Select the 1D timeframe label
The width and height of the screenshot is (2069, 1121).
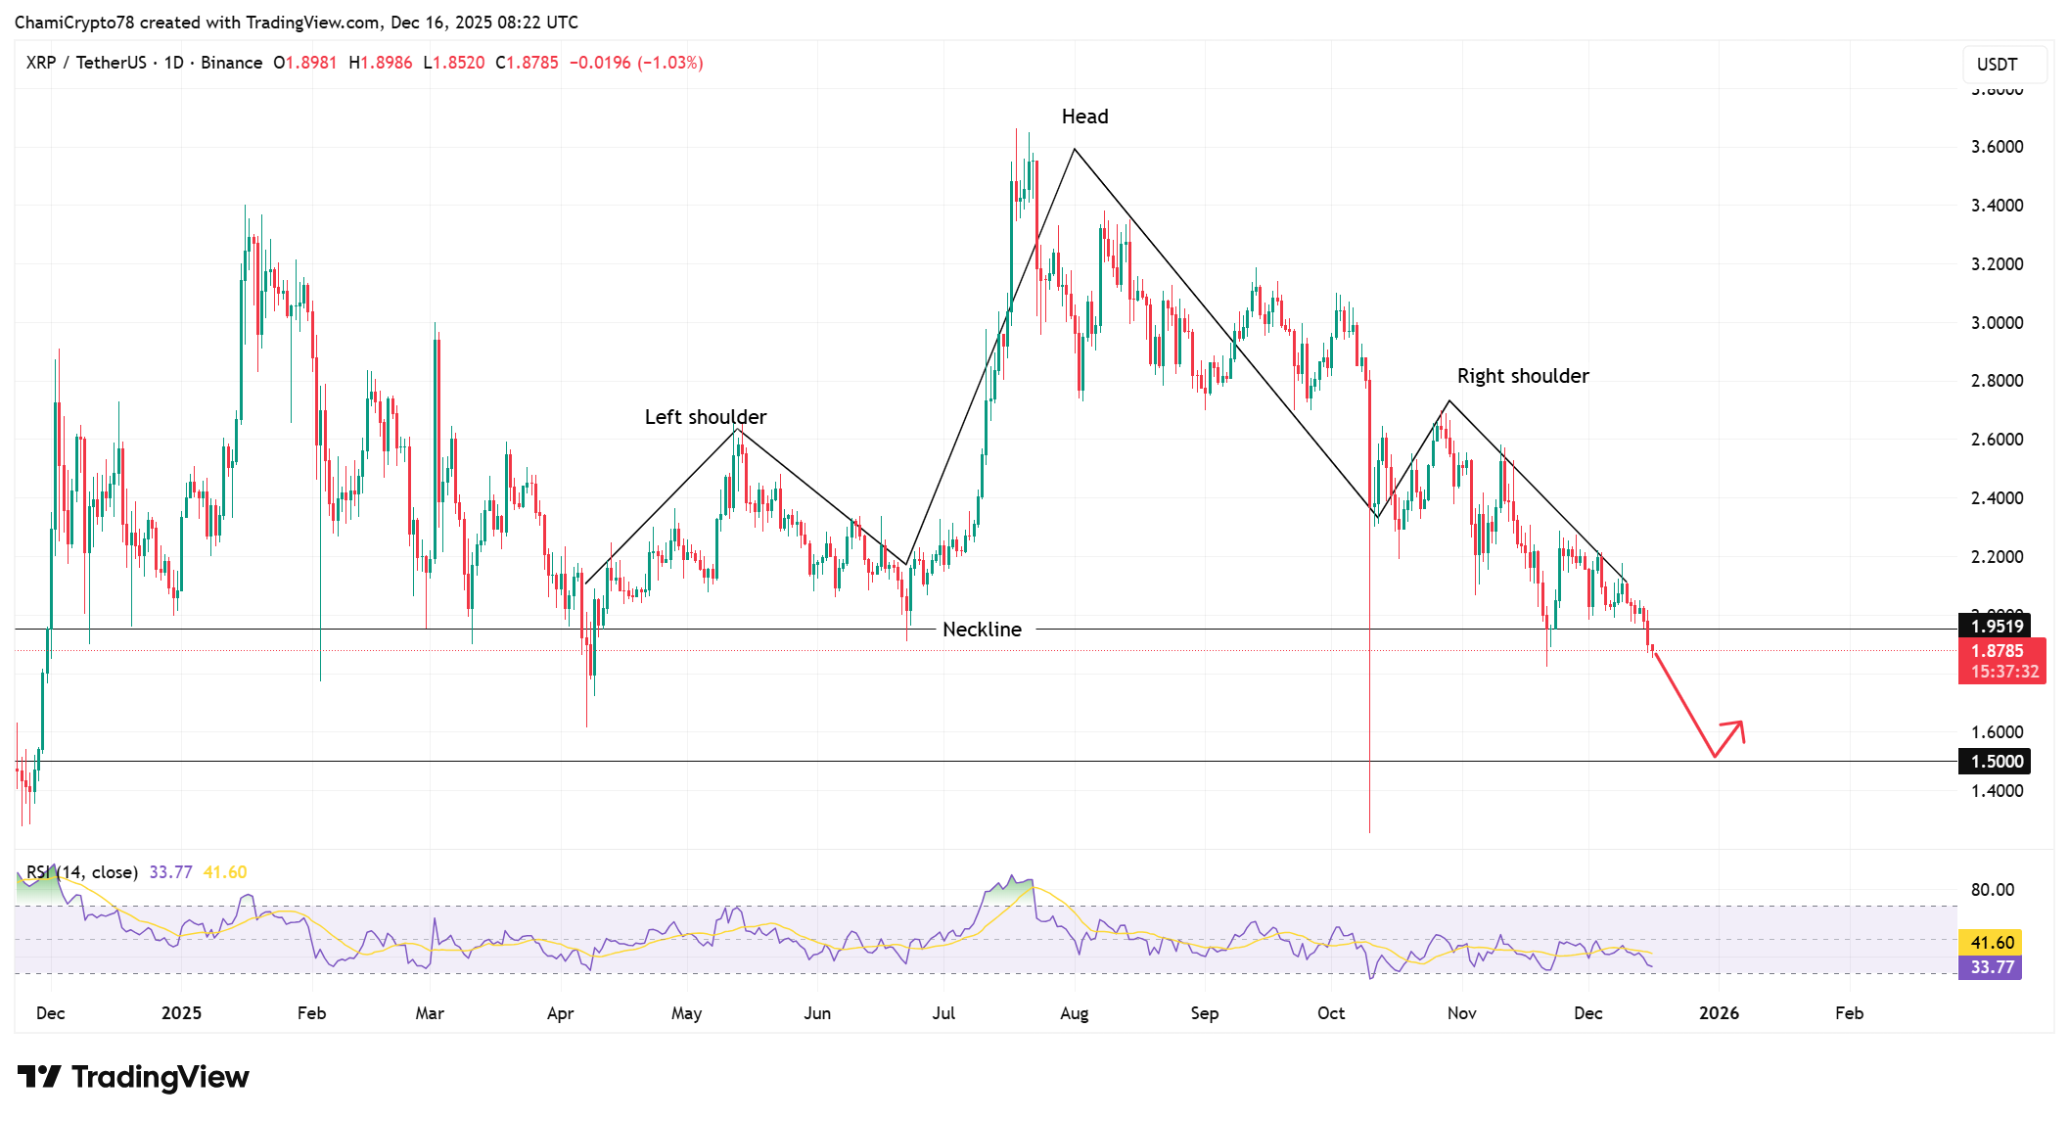pos(175,62)
